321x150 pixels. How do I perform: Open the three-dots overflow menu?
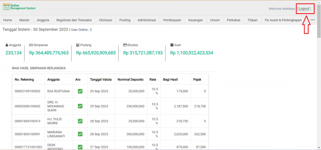click(x=313, y=20)
